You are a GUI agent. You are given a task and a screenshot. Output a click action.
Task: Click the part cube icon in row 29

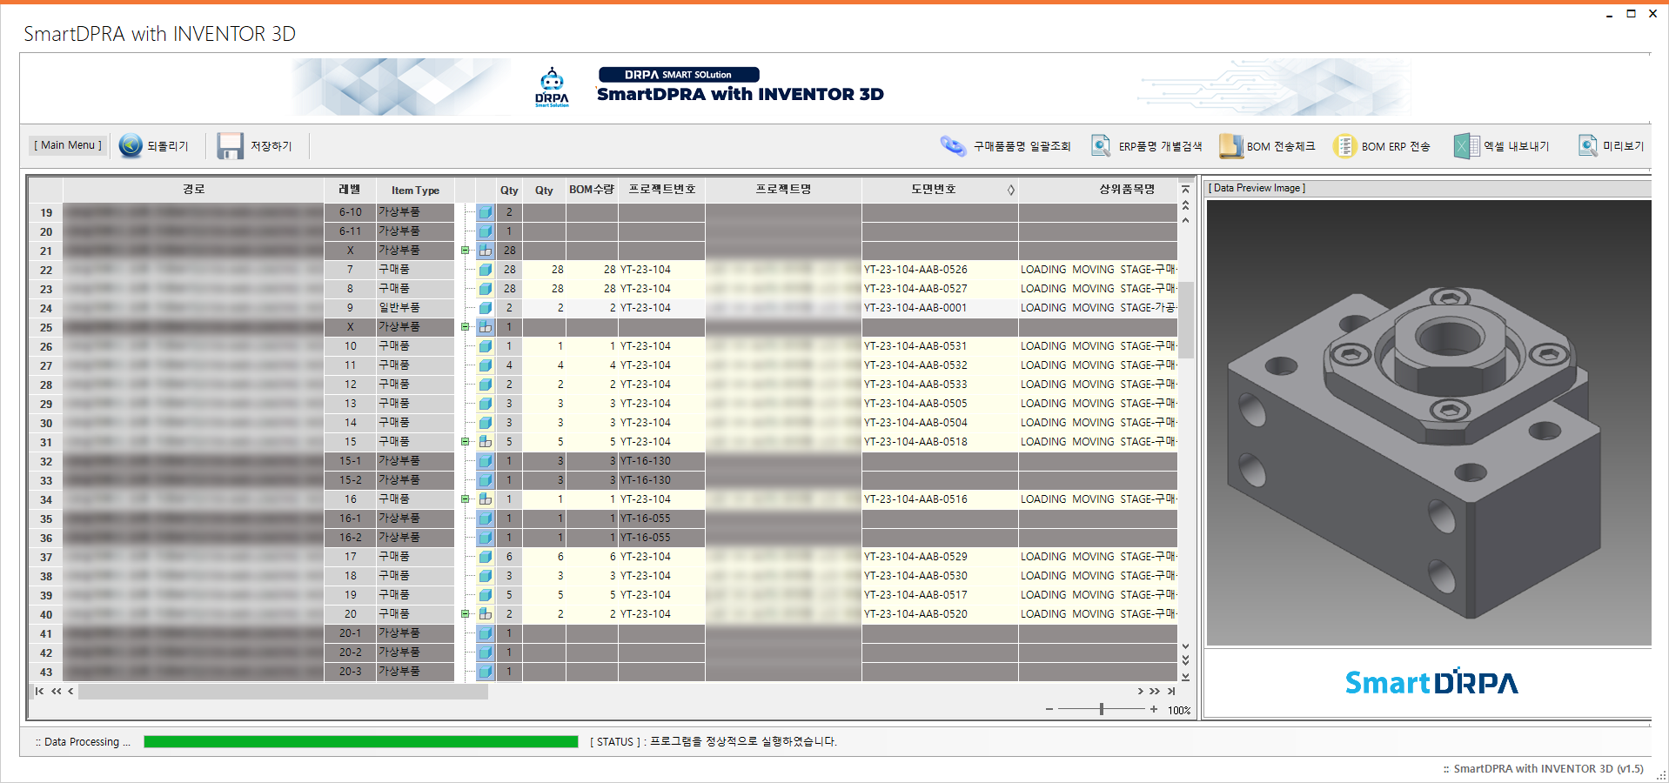pos(486,404)
